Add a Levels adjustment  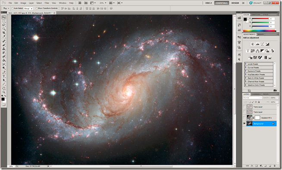[x=257, y=44]
